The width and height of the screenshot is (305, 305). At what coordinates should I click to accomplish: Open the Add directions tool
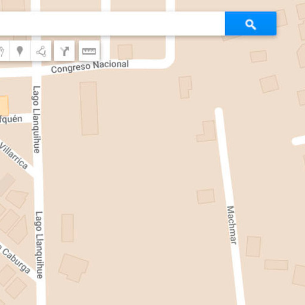[64, 51]
